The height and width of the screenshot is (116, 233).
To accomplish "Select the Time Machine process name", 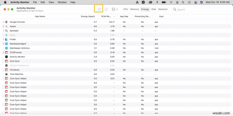I will coord(16,74).
